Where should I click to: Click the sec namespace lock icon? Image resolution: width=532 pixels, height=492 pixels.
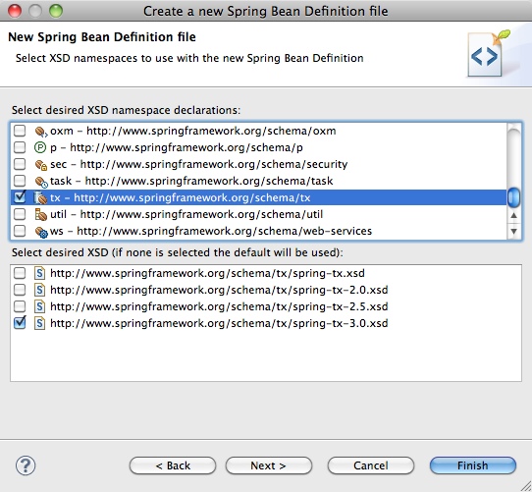pos(41,164)
